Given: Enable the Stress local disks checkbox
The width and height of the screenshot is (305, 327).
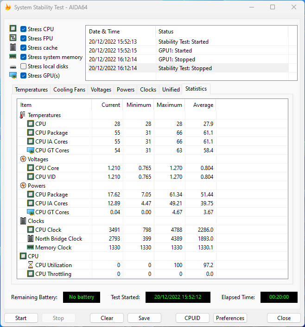Looking at the screenshot, I should pos(23,66).
